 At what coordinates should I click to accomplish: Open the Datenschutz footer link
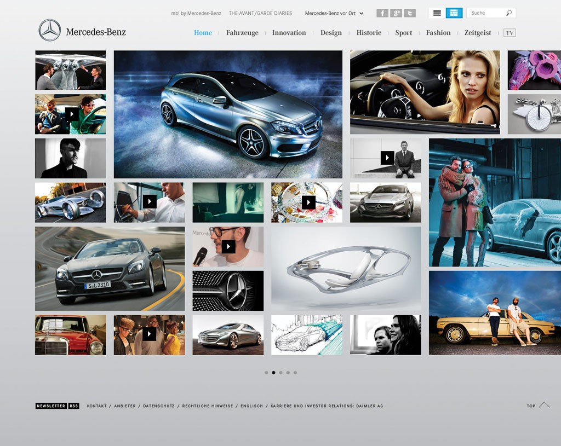click(159, 406)
